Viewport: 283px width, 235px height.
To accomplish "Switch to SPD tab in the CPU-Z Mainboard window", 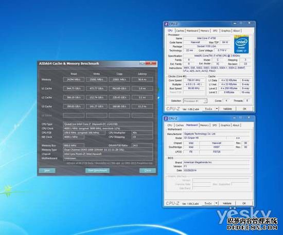I will pos(215,125).
